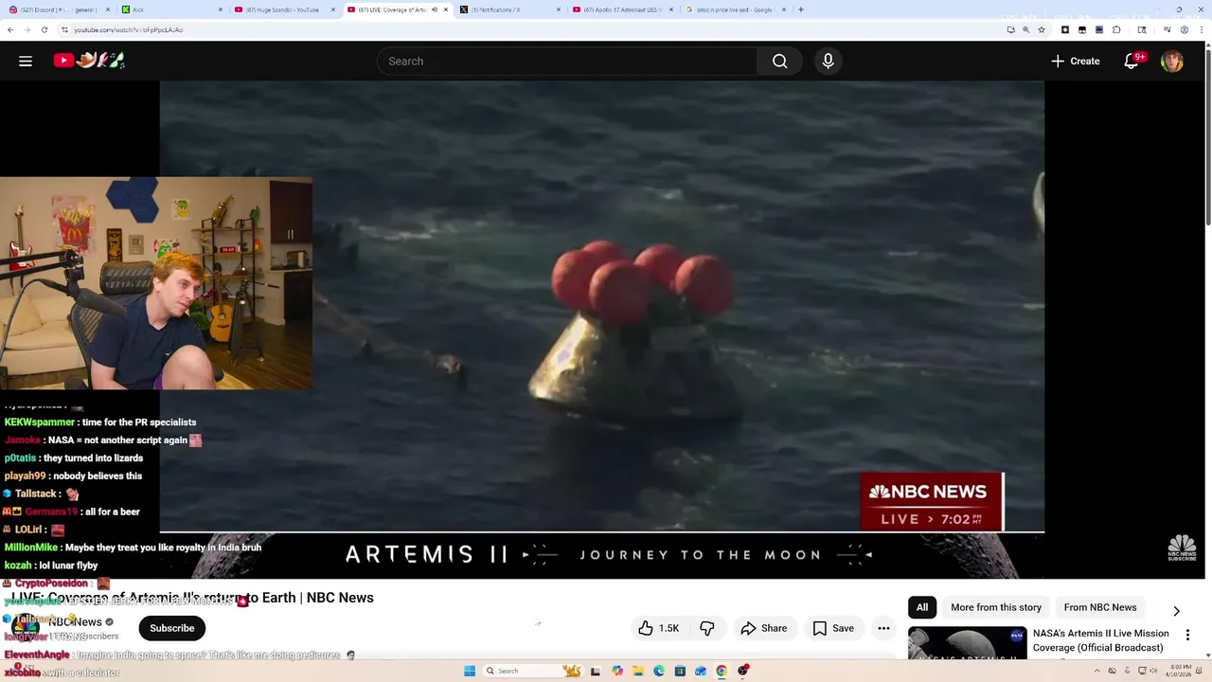
Task: Share the NBC News video
Action: pyautogui.click(x=764, y=628)
